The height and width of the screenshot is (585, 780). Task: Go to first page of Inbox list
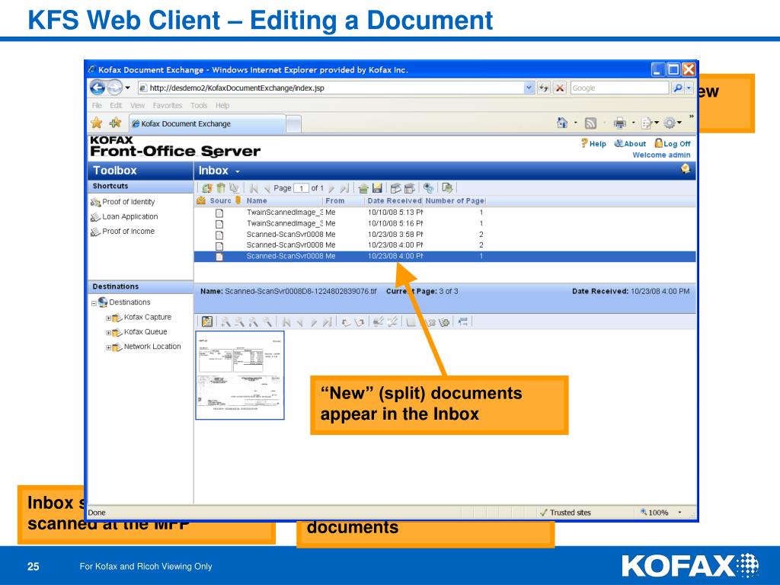[254, 188]
